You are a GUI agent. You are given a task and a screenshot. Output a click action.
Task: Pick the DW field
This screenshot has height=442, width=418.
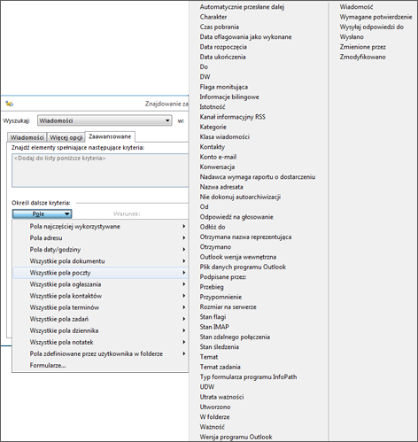point(205,77)
